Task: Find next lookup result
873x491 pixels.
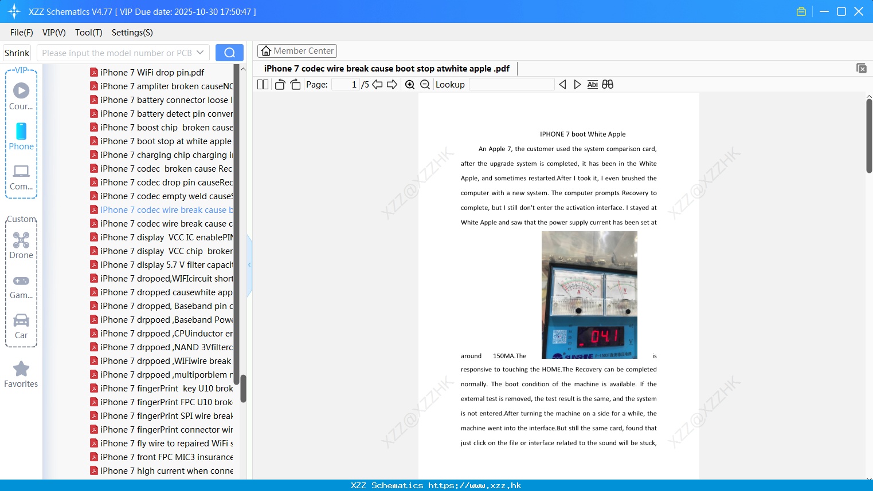Action: click(577, 84)
